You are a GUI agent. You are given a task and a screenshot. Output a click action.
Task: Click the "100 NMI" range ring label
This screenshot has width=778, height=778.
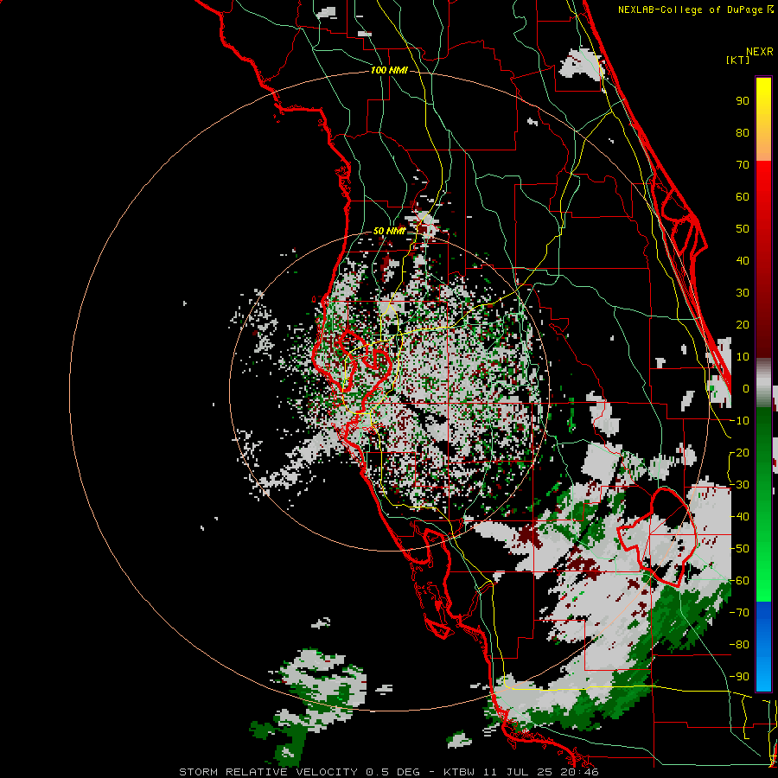(x=389, y=71)
